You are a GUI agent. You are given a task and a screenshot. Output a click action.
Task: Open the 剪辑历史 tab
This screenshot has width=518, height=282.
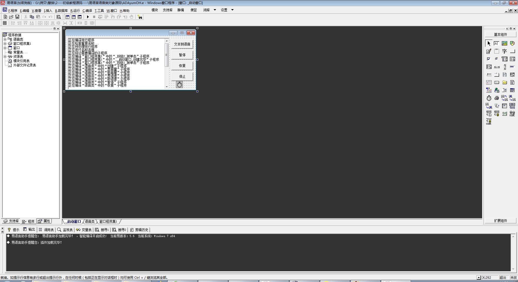[x=139, y=230]
